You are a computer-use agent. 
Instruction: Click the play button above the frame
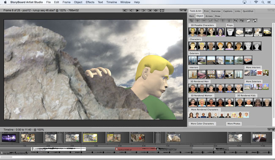[137, 11]
